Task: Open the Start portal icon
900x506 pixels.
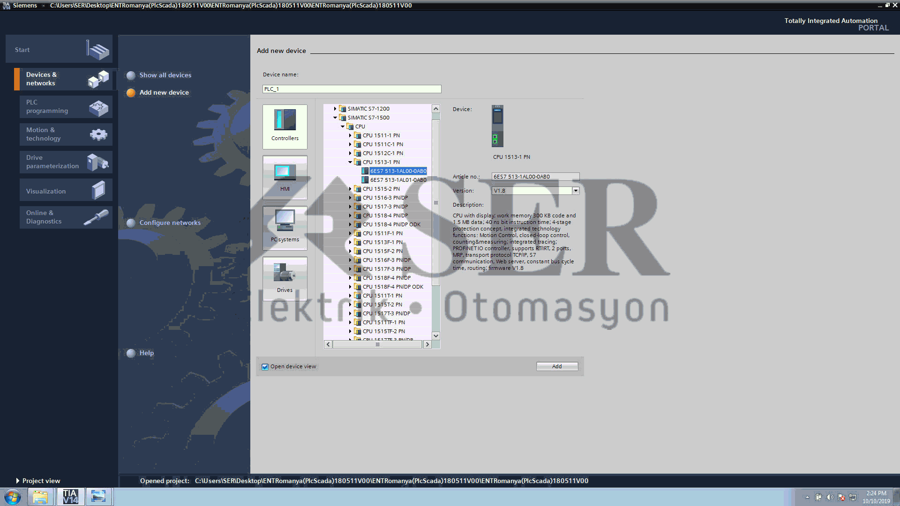Action: (x=97, y=49)
